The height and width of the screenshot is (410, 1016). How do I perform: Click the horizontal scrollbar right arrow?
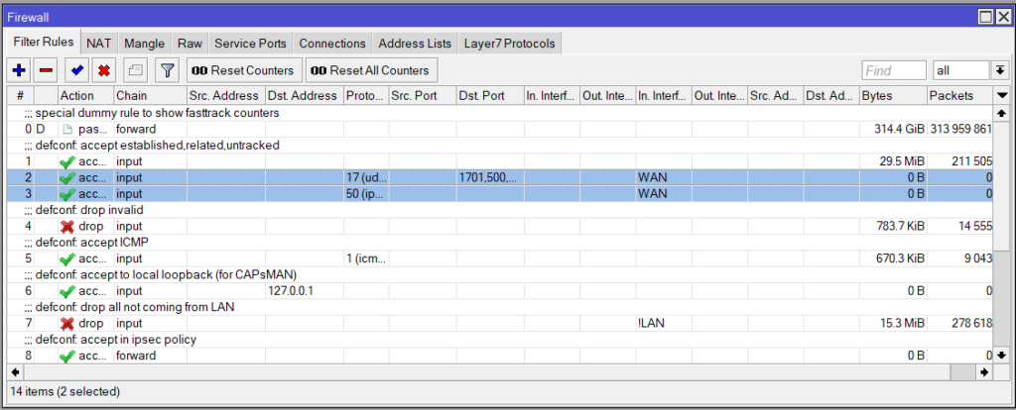(x=984, y=371)
